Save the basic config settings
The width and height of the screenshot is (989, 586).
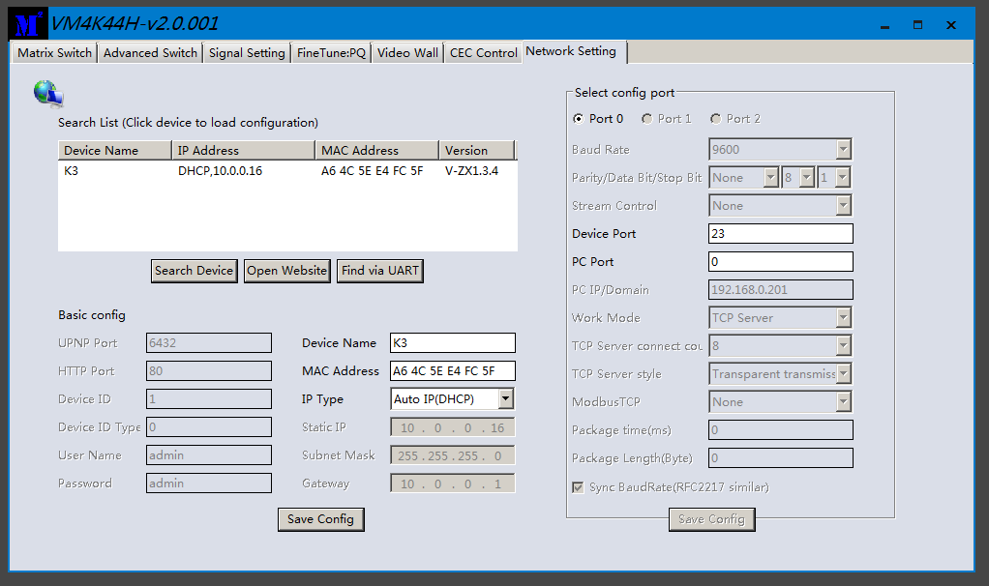(x=320, y=519)
